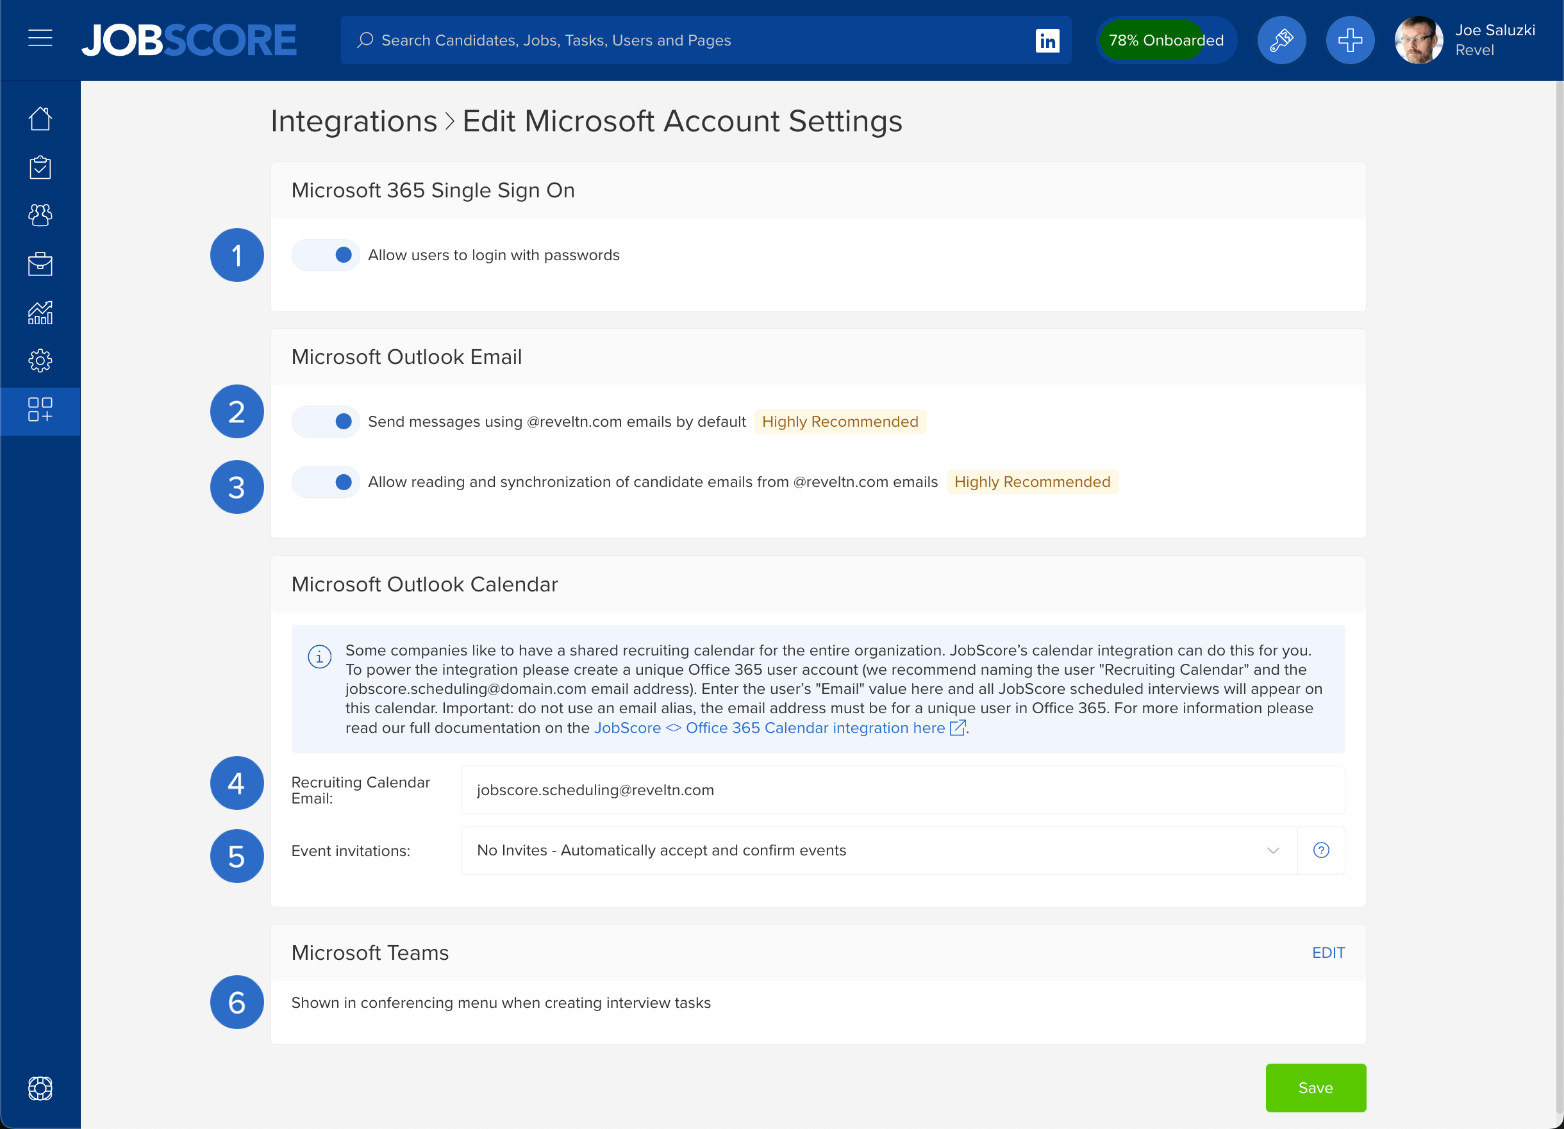Toggle reading and synchronization of candidate emails

point(326,482)
